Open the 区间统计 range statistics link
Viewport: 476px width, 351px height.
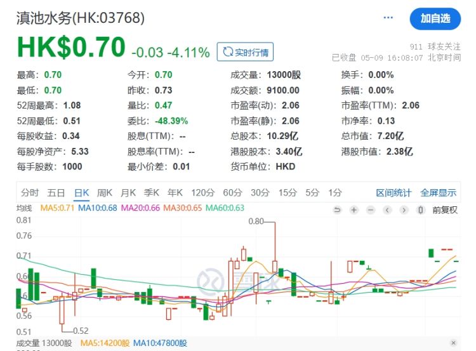[x=393, y=193]
